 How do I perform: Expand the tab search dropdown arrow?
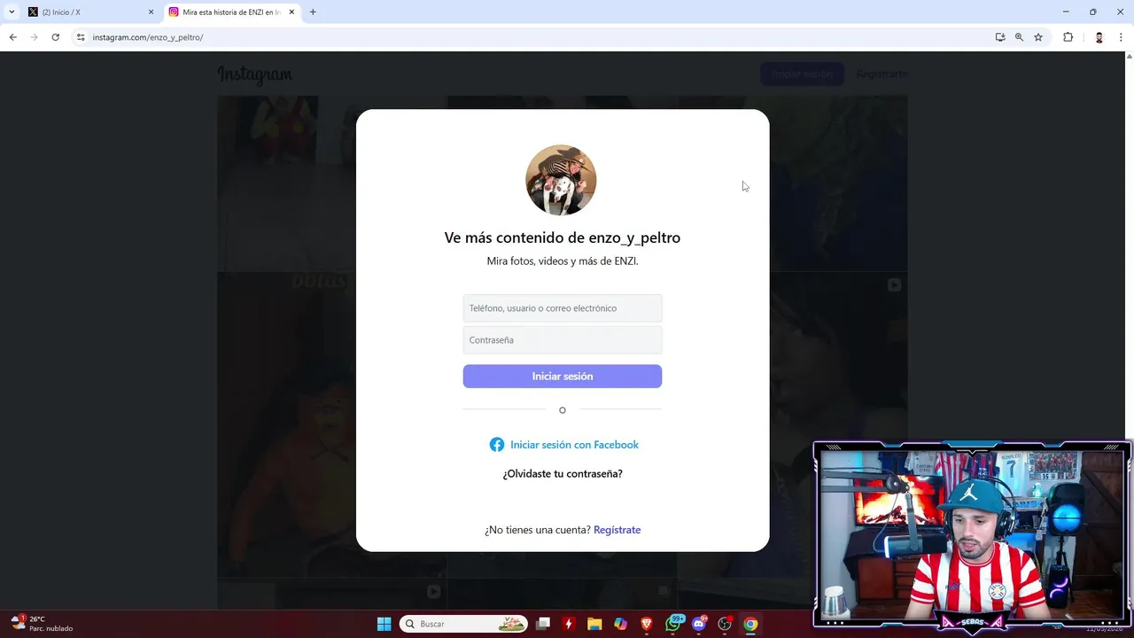pyautogui.click(x=12, y=12)
